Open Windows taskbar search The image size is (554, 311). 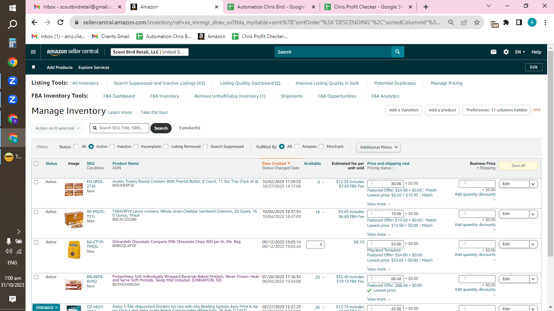click(x=13, y=24)
